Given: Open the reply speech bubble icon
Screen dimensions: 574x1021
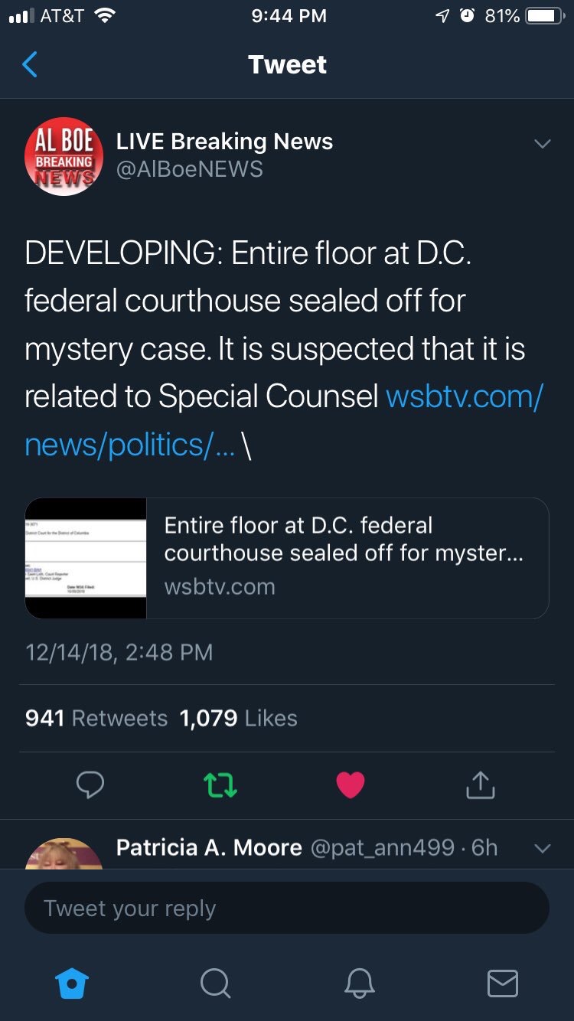Looking at the screenshot, I should click(x=90, y=785).
